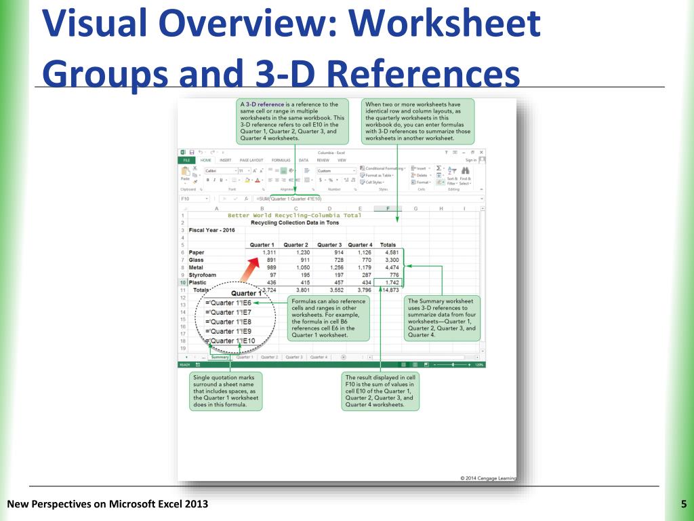694x521 pixels.
Task: Click the Percent Style icon
Action: [330, 180]
